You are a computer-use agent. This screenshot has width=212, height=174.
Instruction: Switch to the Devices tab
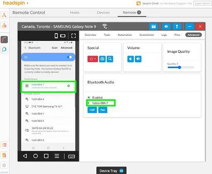[103, 12]
